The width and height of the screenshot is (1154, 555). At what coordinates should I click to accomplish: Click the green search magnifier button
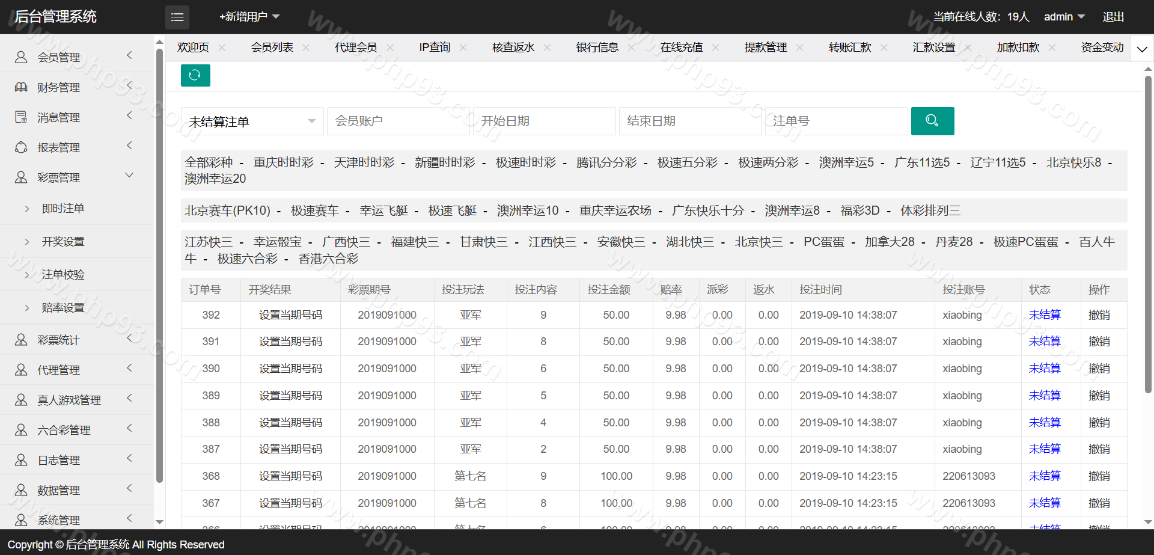932,121
